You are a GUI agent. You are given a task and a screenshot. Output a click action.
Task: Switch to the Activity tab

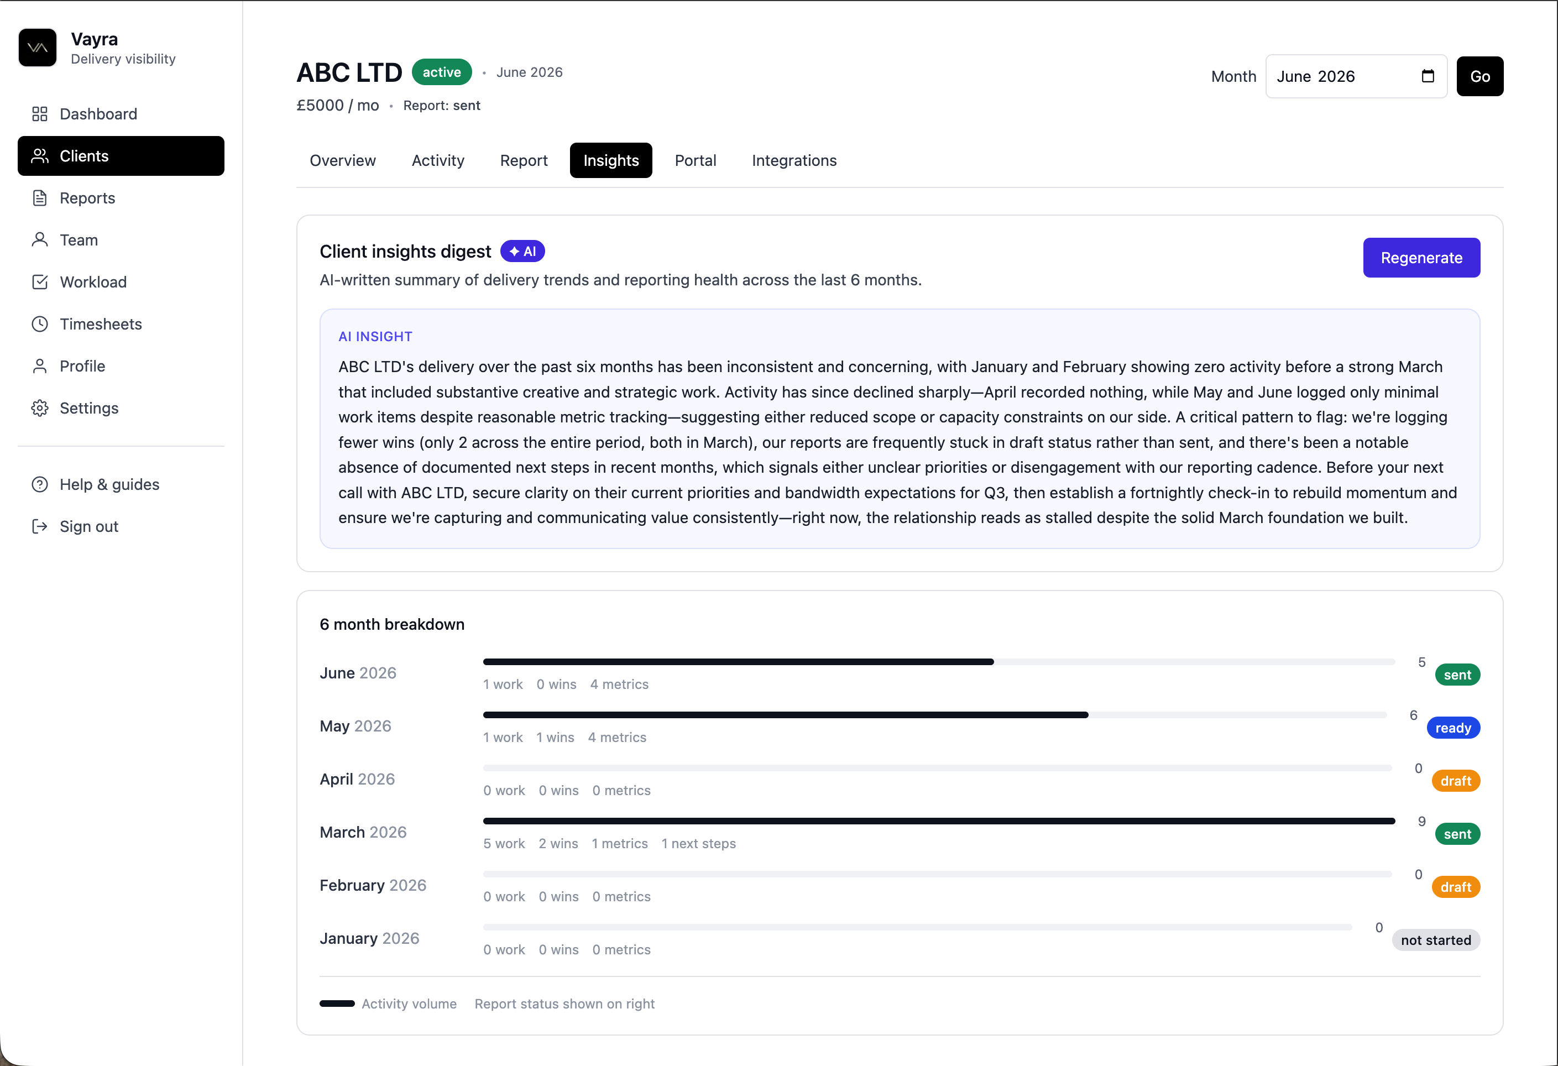pyautogui.click(x=438, y=160)
